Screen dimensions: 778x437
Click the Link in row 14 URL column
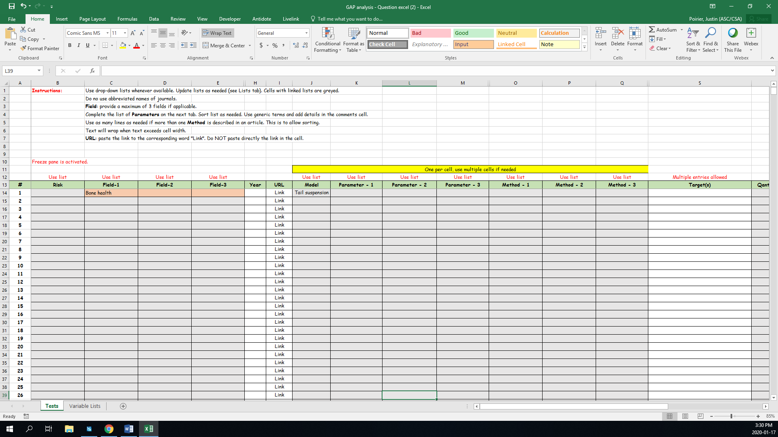(279, 193)
